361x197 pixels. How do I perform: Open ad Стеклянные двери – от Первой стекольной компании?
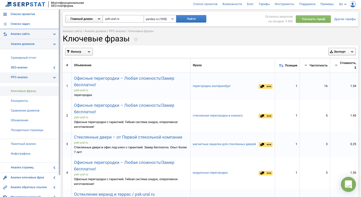[x=128, y=137]
